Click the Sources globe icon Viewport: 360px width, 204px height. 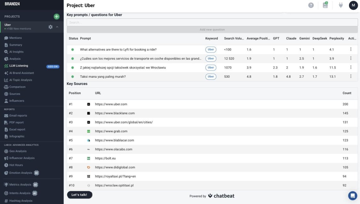point(6,94)
